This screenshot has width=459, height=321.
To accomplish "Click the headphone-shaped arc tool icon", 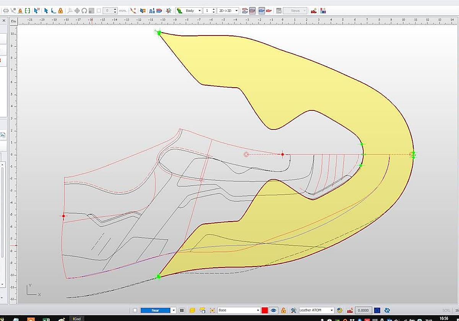I will [x=84, y=11].
